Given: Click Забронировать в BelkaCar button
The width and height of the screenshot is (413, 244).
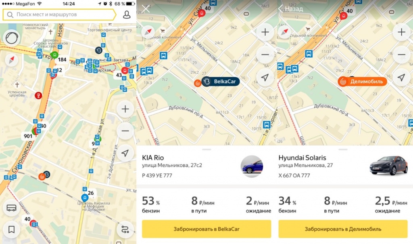Looking at the screenshot, I should coord(206,229).
